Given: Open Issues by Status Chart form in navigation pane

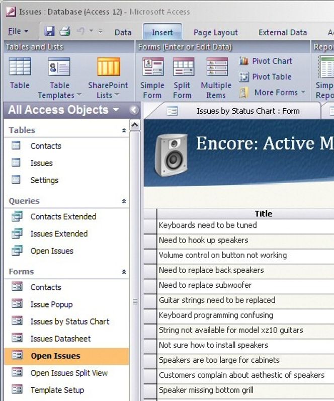Looking at the screenshot, I should pyautogui.click(x=70, y=321).
